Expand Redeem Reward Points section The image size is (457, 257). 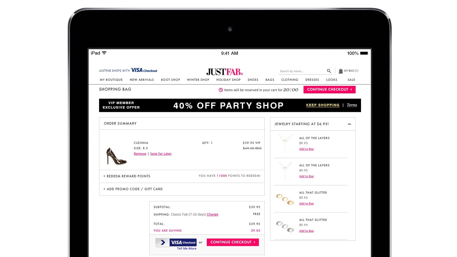coord(127,176)
